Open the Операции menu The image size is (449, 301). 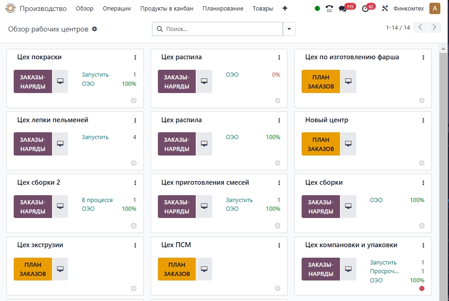point(117,9)
